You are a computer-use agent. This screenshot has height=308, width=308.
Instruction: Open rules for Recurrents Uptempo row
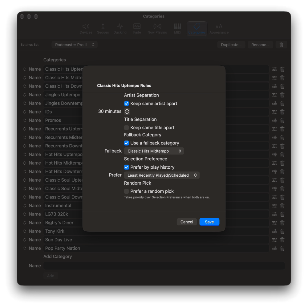coord(274,129)
